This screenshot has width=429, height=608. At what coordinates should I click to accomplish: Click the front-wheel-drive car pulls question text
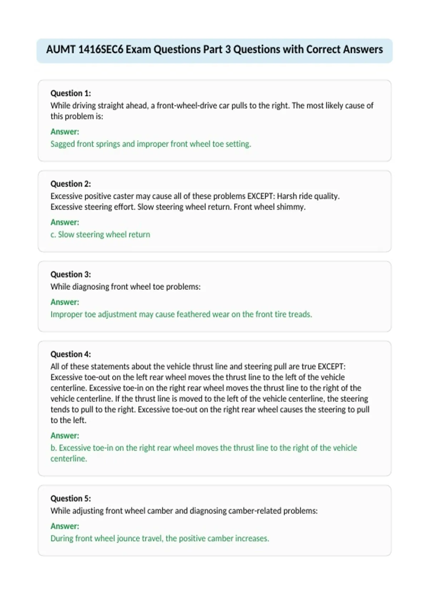pyautogui.click(x=212, y=111)
